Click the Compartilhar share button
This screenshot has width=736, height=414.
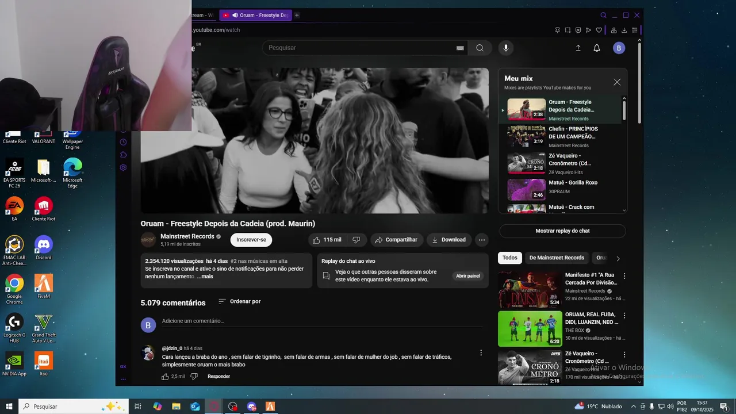tap(397, 240)
